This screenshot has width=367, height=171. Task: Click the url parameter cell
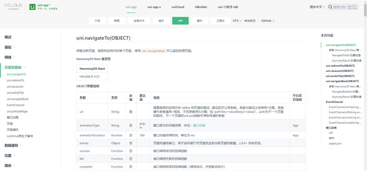click(x=92, y=111)
